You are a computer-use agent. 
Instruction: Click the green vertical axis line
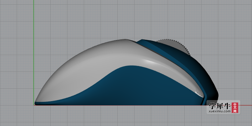(x=34, y=51)
